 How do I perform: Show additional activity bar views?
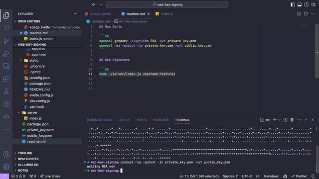(x=6, y=129)
